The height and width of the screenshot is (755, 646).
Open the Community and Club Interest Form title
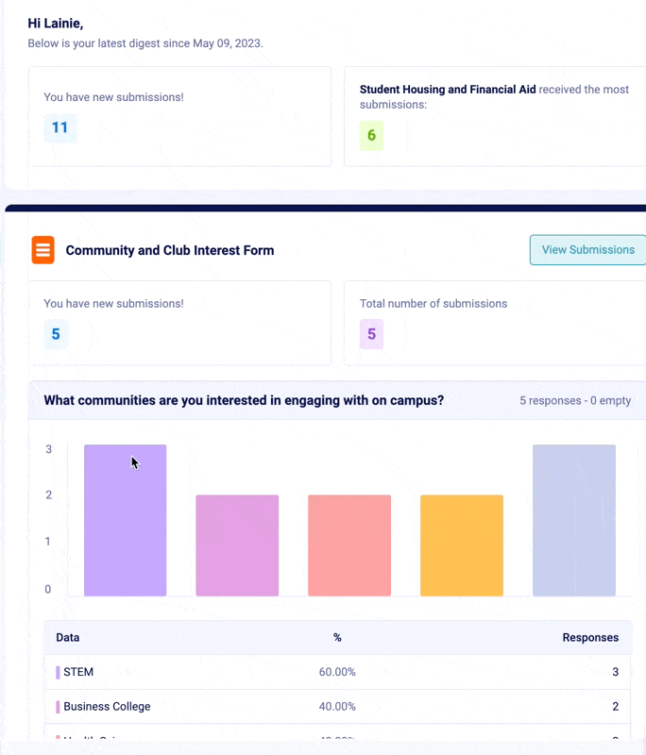point(170,251)
